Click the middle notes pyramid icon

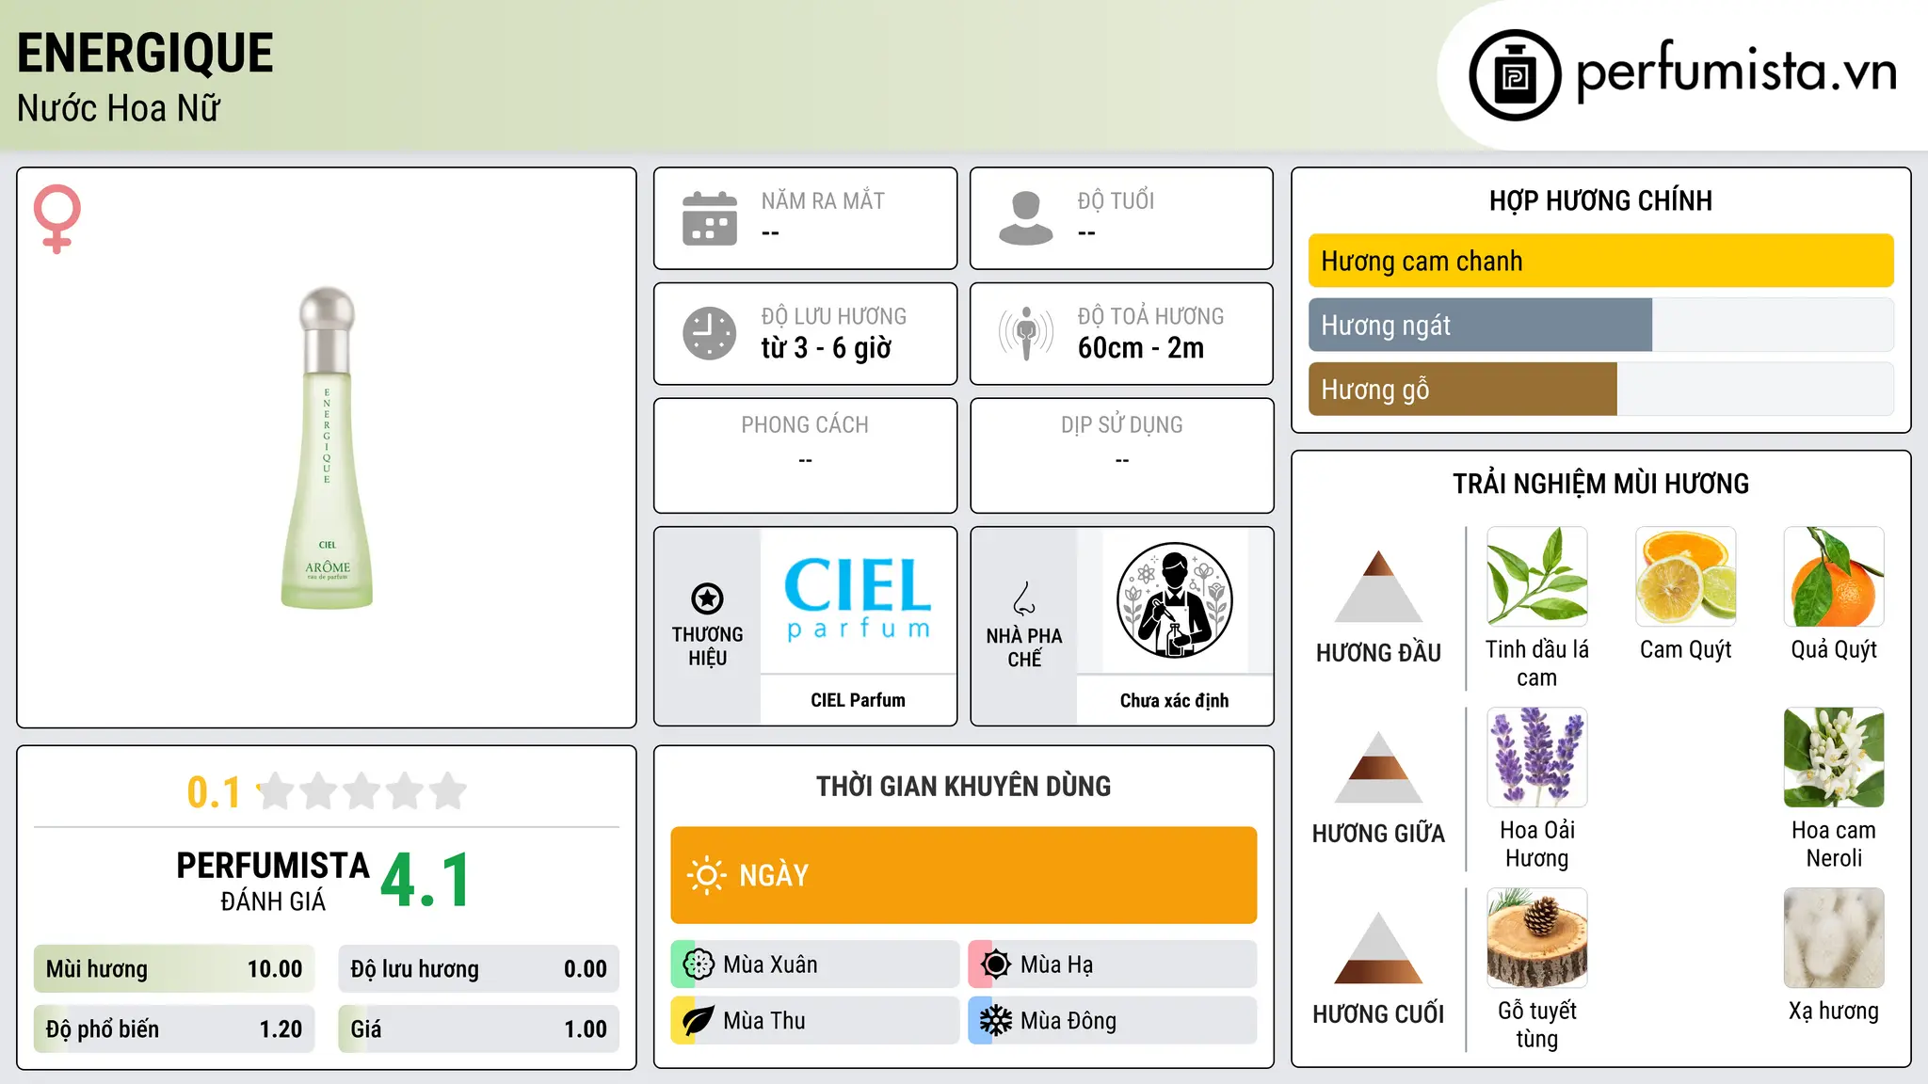point(1378,767)
